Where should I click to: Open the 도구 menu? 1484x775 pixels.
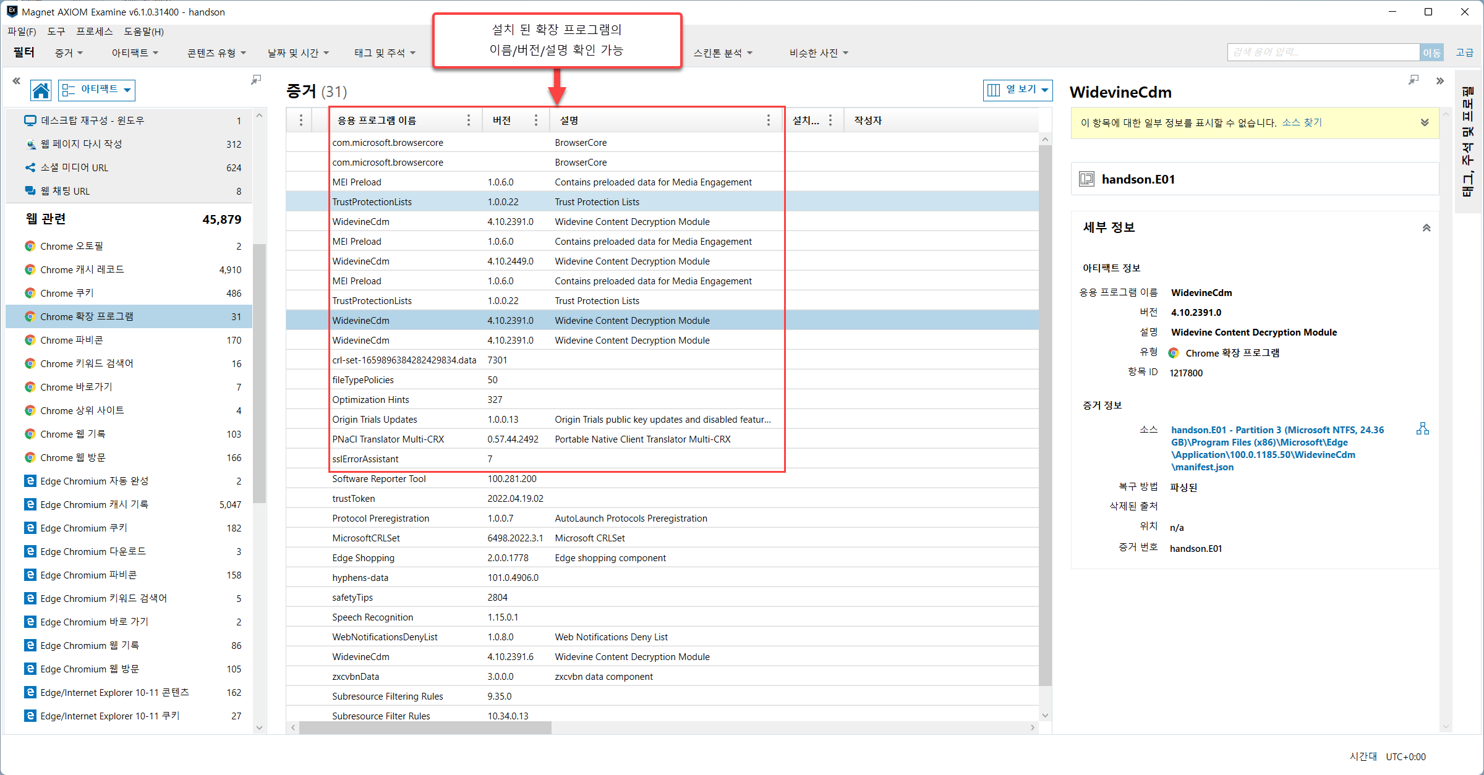click(x=56, y=32)
